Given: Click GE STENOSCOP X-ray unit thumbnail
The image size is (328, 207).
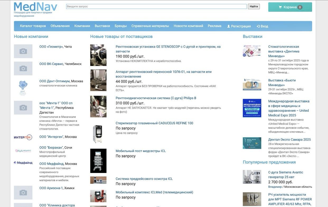Looking at the screenshot, I should [x=98, y=55].
